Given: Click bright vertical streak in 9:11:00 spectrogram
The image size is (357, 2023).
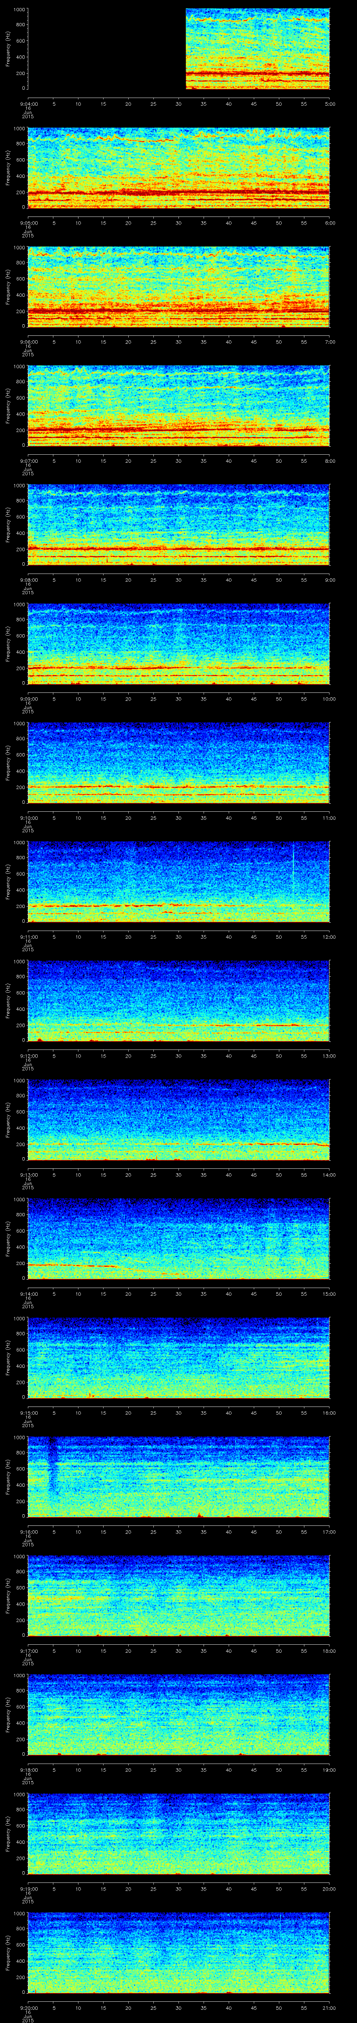Looking at the screenshot, I should pos(293,864).
